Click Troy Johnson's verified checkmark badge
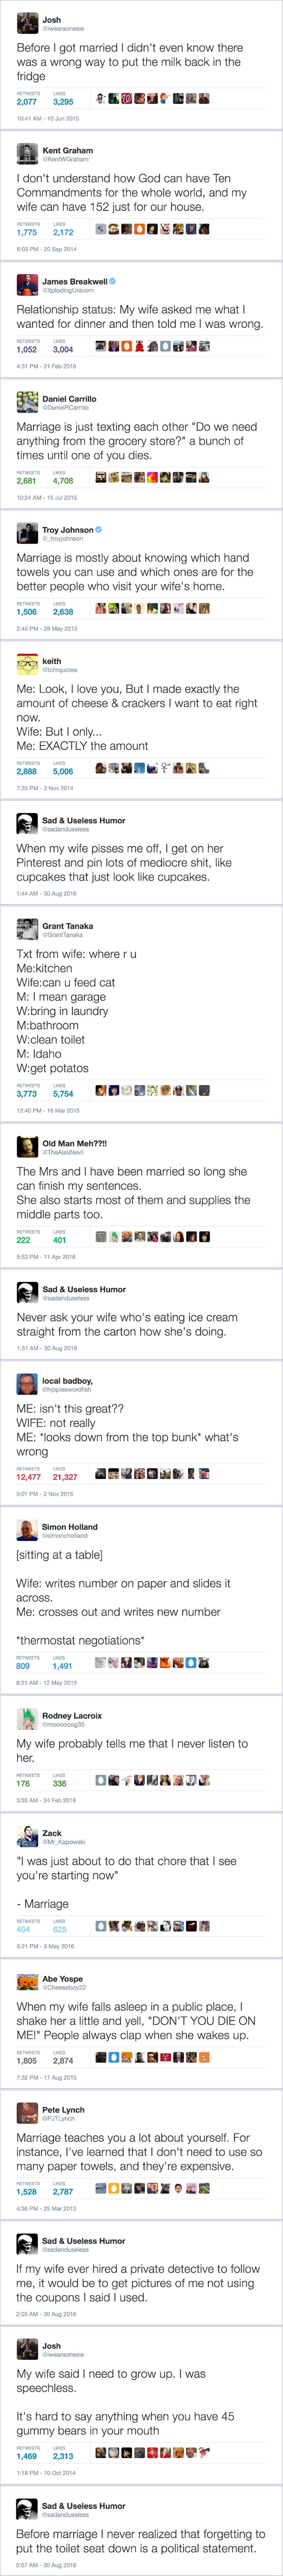 99,530
